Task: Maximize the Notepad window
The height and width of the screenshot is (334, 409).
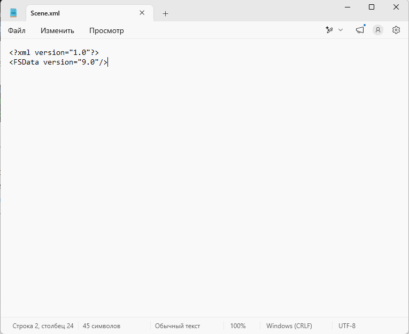Action: 372,7
